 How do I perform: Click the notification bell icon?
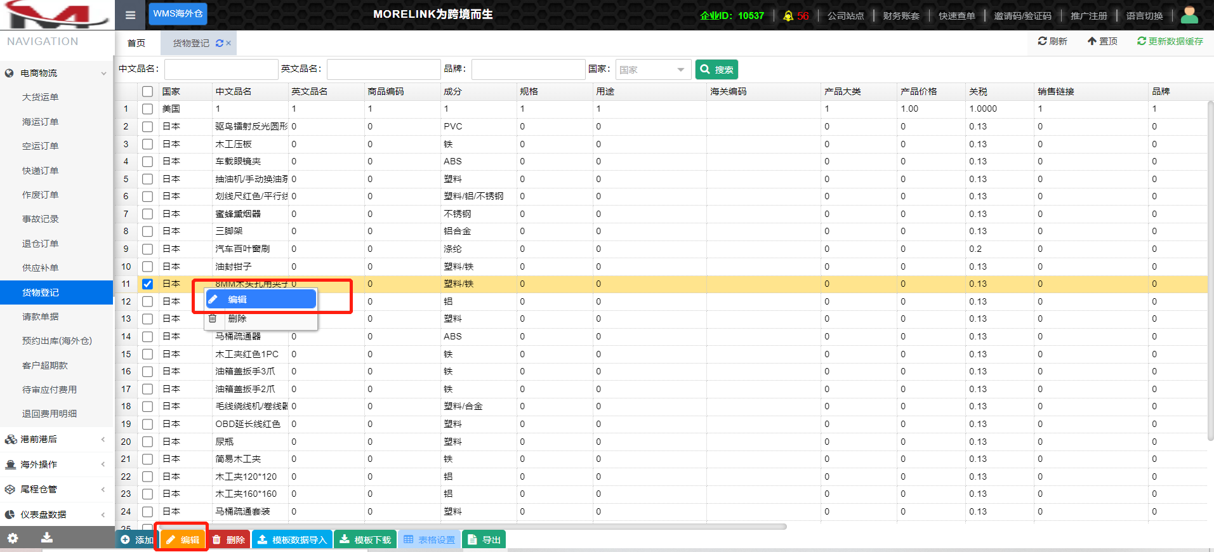pos(788,16)
